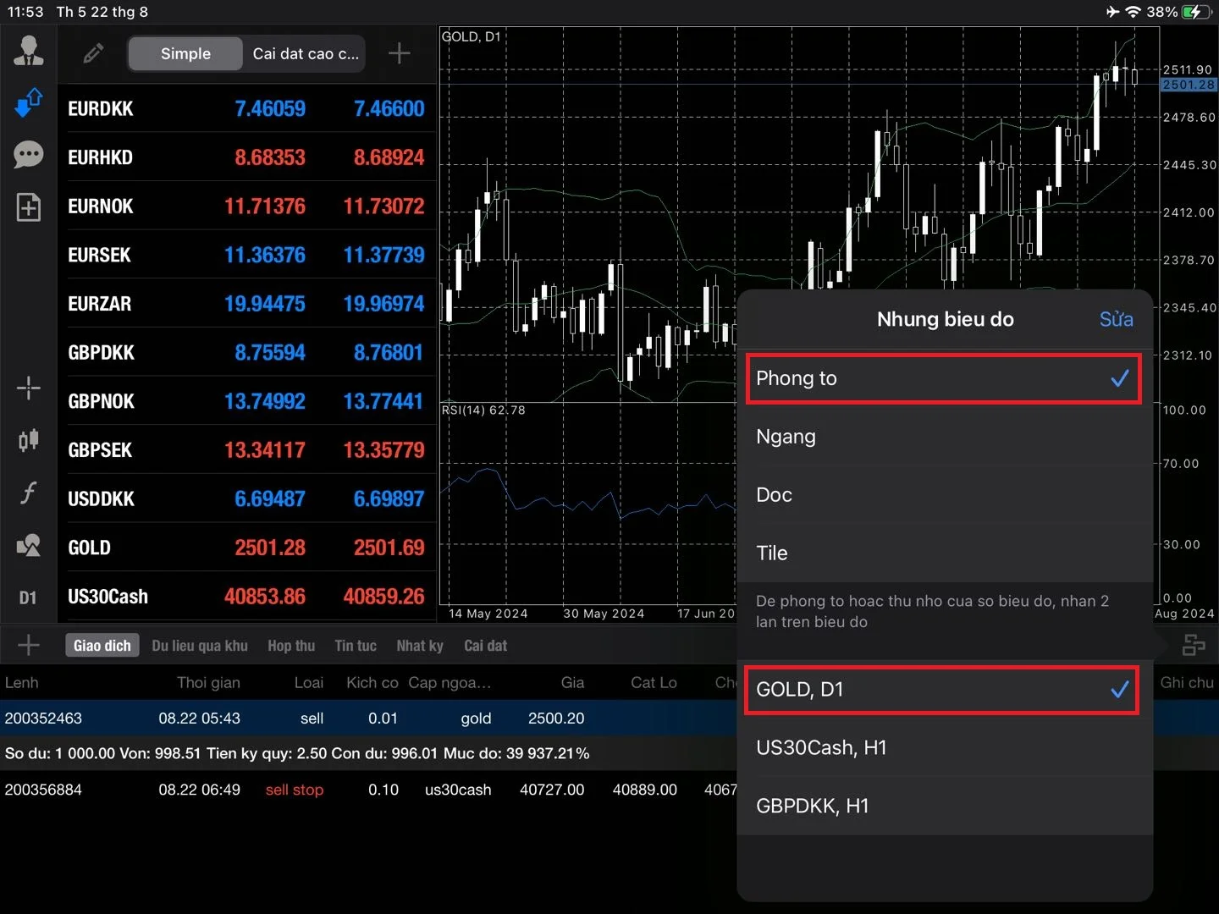The width and height of the screenshot is (1219, 914).
Task: Select pending order 200356884 sell stop
Action: (368, 790)
